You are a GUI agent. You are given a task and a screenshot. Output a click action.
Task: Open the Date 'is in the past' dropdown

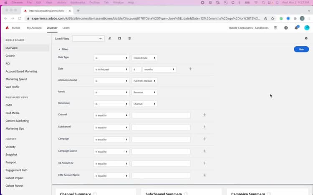pos(111,70)
